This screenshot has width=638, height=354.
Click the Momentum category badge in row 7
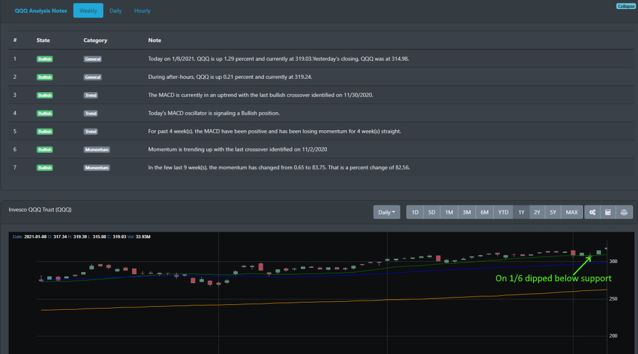pos(97,168)
